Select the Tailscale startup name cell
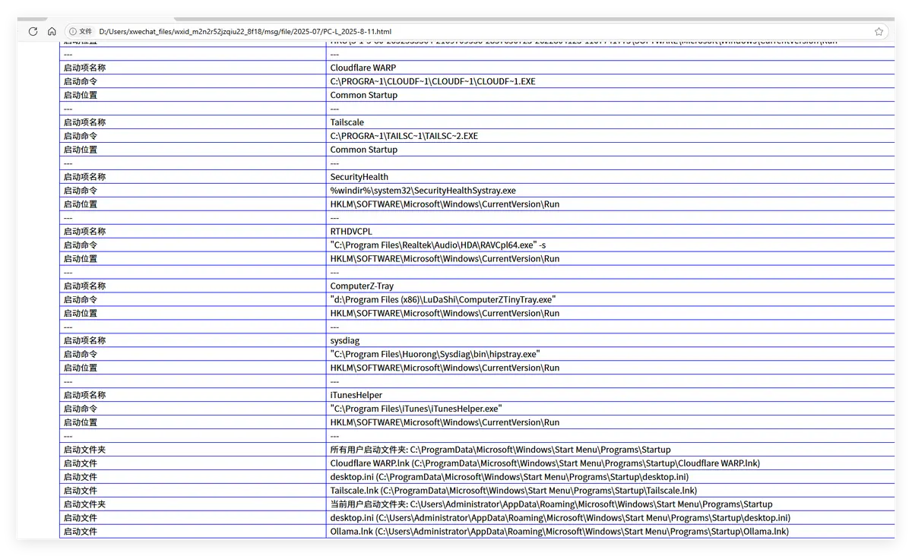 tap(610, 122)
